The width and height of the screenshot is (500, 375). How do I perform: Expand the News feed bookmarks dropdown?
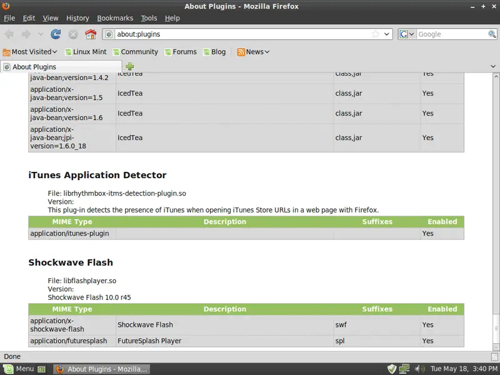coord(253,52)
